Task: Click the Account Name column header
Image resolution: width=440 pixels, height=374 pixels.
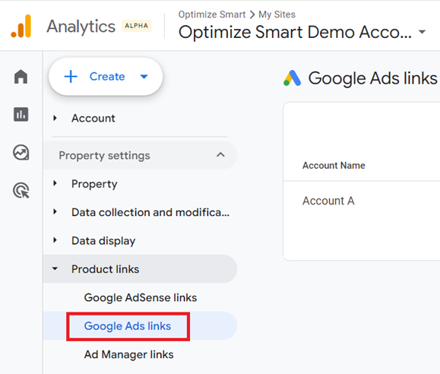Action: (334, 166)
